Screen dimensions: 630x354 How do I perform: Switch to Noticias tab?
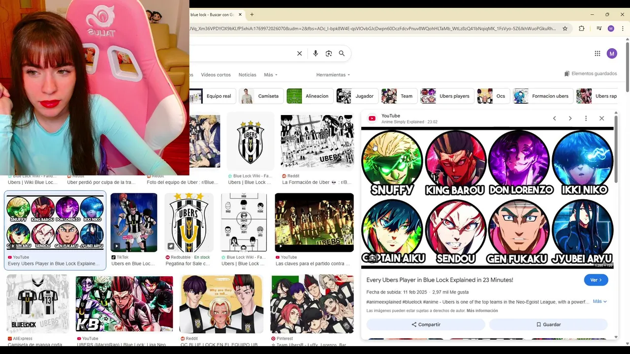(247, 75)
